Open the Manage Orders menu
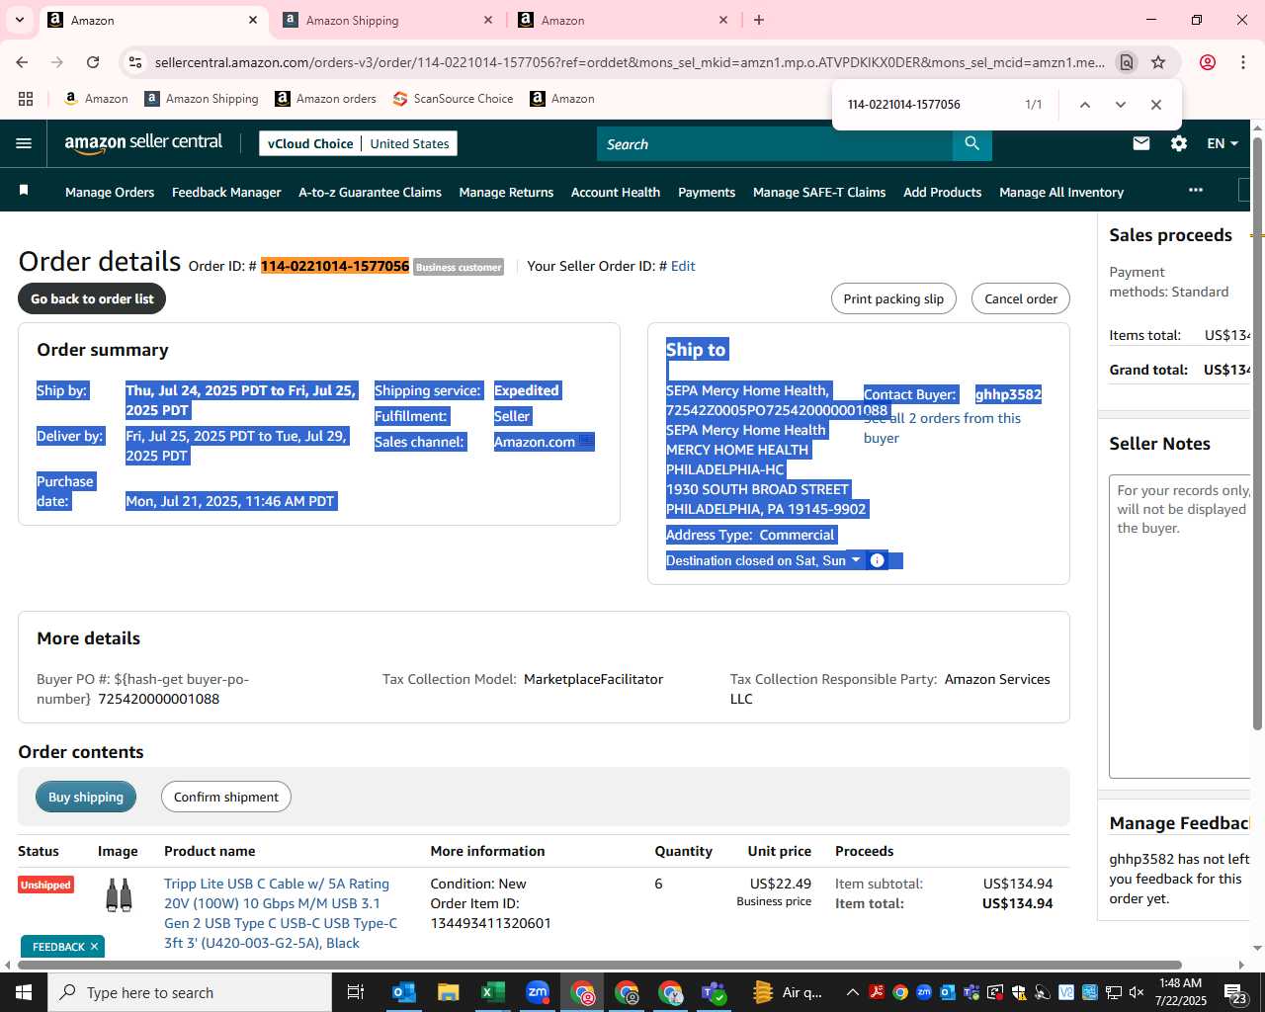 [110, 192]
